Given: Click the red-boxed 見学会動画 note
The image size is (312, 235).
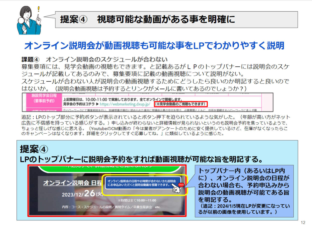Looking at the screenshot, I should point(181,104).
